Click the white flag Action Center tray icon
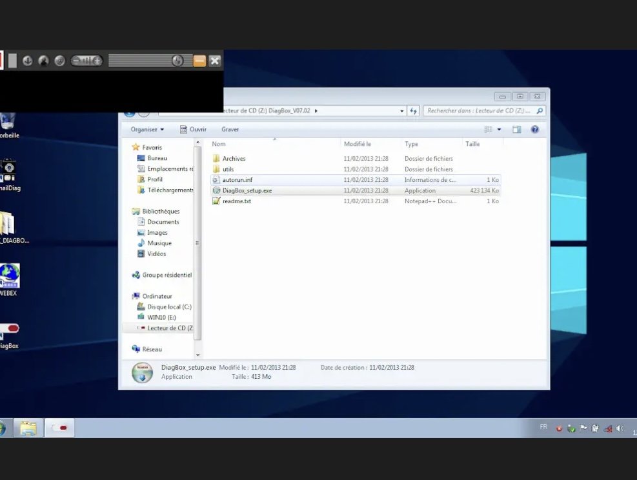 [583, 428]
